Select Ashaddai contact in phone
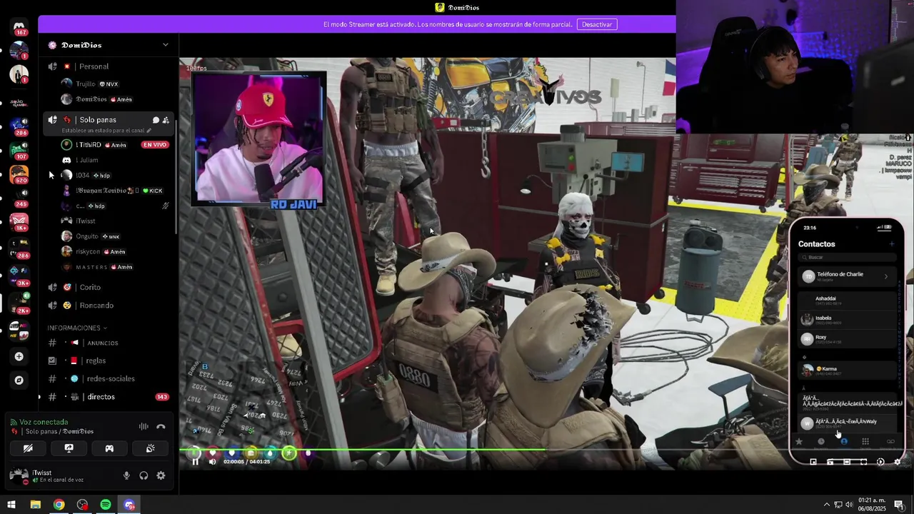The width and height of the screenshot is (914, 514). click(846, 301)
